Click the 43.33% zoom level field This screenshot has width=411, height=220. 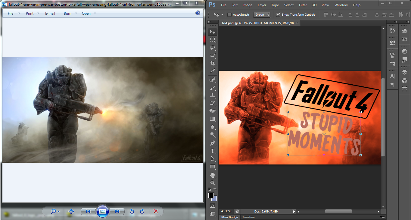(x=226, y=211)
